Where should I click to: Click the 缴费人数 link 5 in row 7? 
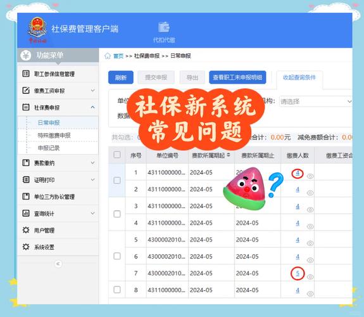pyautogui.click(x=298, y=273)
